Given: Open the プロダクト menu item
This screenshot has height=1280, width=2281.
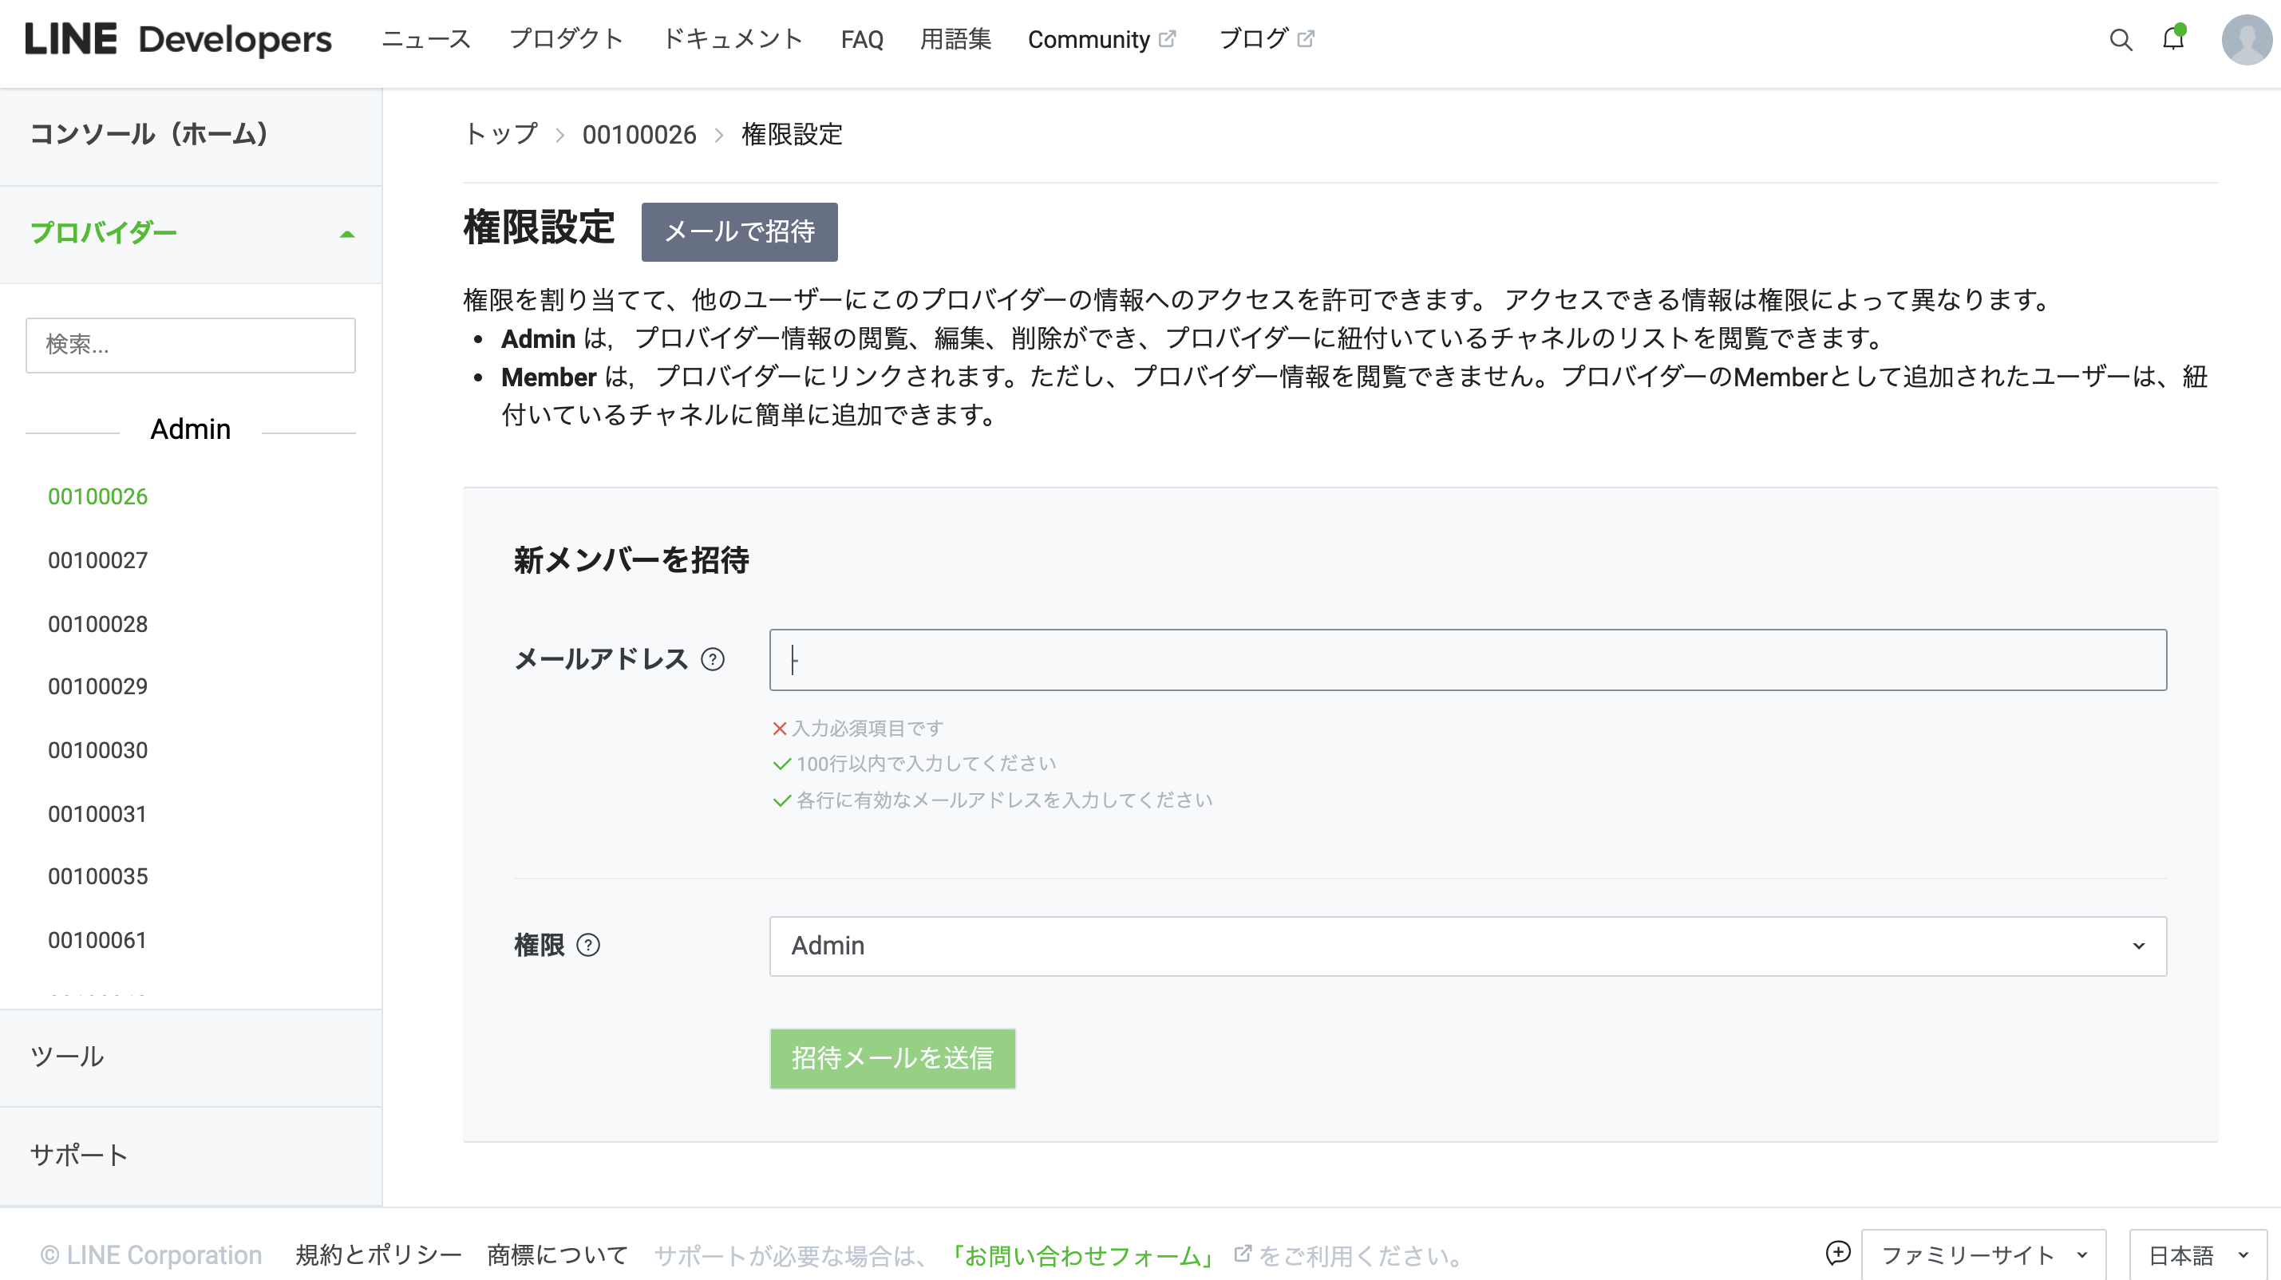Looking at the screenshot, I should 567,40.
